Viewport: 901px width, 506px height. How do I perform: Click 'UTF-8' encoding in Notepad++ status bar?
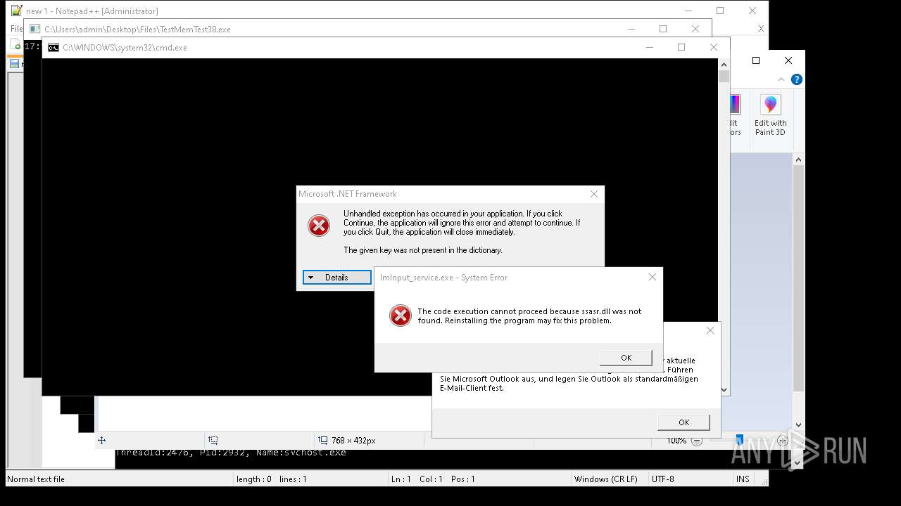click(x=662, y=479)
